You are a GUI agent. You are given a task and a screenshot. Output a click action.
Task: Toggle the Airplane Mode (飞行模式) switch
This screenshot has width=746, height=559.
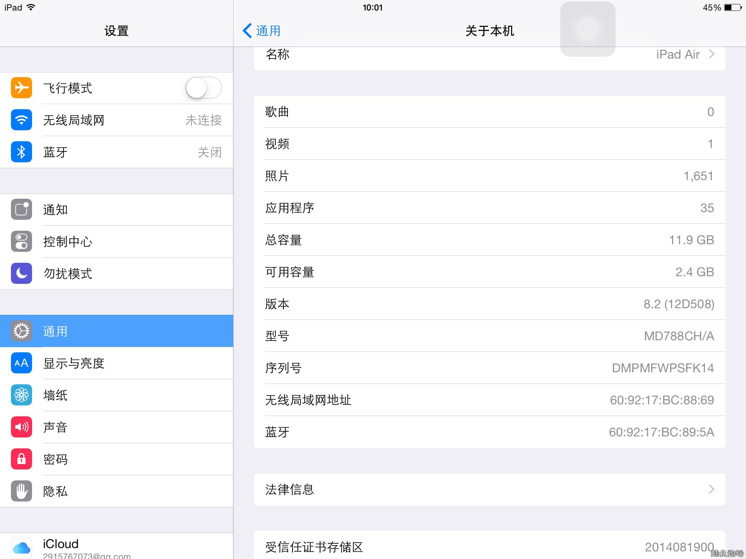click(x=203, y=88)
